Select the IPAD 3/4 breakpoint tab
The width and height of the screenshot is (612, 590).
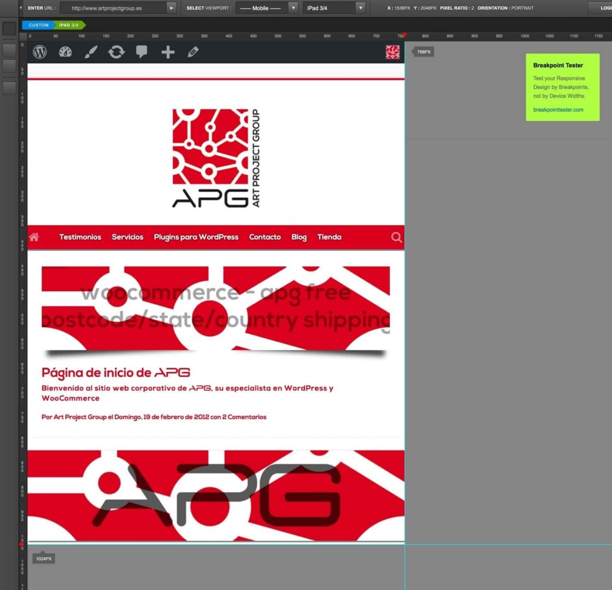(x=69, y=25)
